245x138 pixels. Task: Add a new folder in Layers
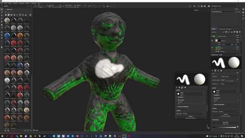(237, 32)
